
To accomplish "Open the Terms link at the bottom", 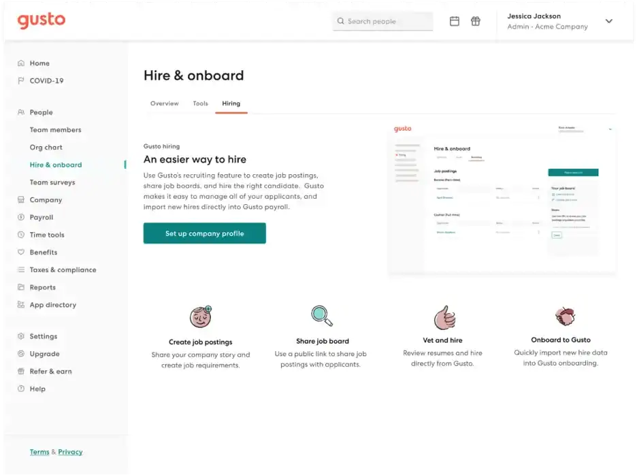I will (39, 451).
